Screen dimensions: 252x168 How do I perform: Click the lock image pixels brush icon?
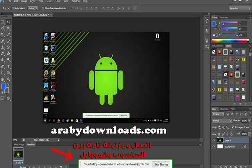coord(223,134)
